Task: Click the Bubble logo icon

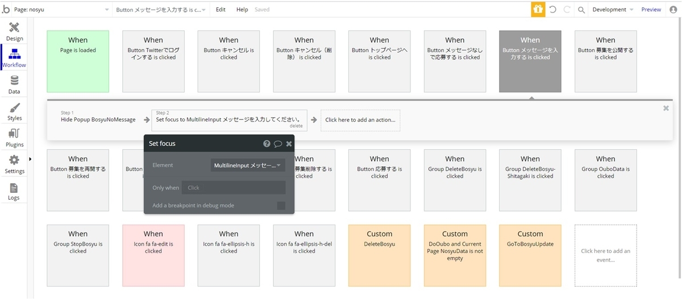Action: pos(6,9)
